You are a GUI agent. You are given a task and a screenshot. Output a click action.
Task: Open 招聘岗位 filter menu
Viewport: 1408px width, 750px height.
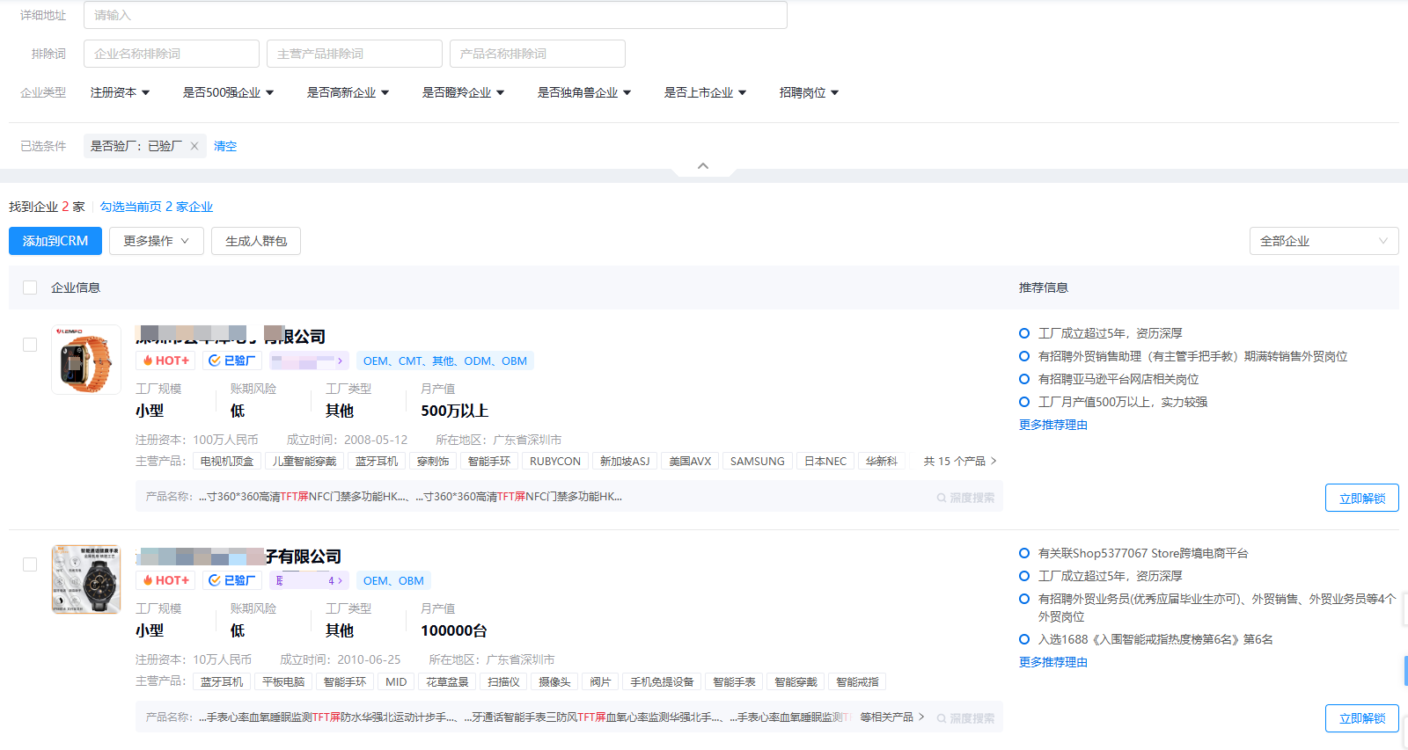[809, 92]
